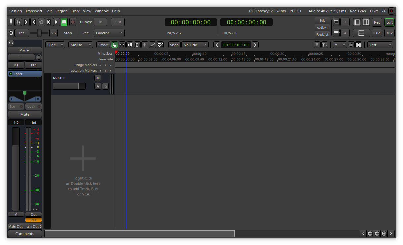Viewport: 403px width, 245px height.
Task: Toggle the Smart mode button
Action: (x=103, y=45)
